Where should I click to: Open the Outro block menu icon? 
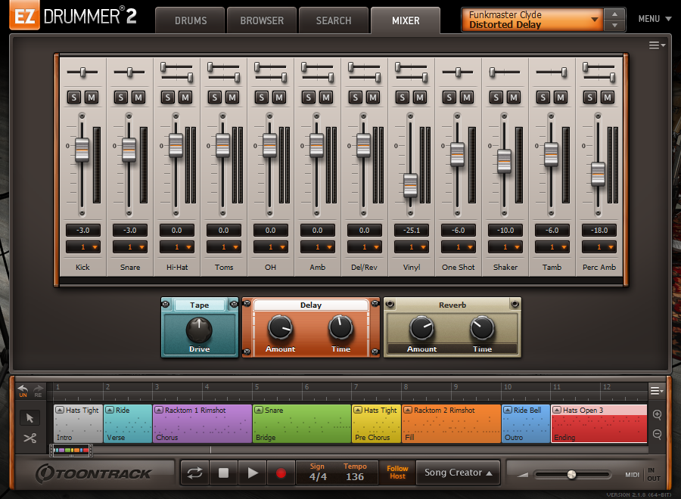(x=508, y=410)
